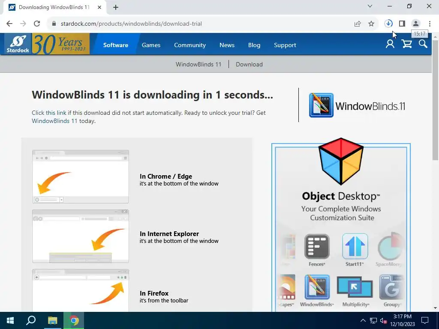The height and width of the screenshot is (329, 439).
Task: Close the Downloading WindowBlinds 11 tab
Action: (x=99, y=7)
